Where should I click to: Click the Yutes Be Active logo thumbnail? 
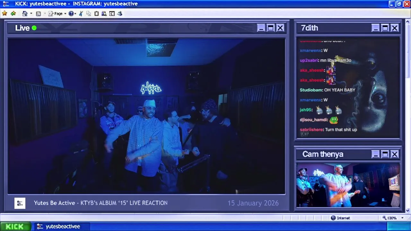20,203
